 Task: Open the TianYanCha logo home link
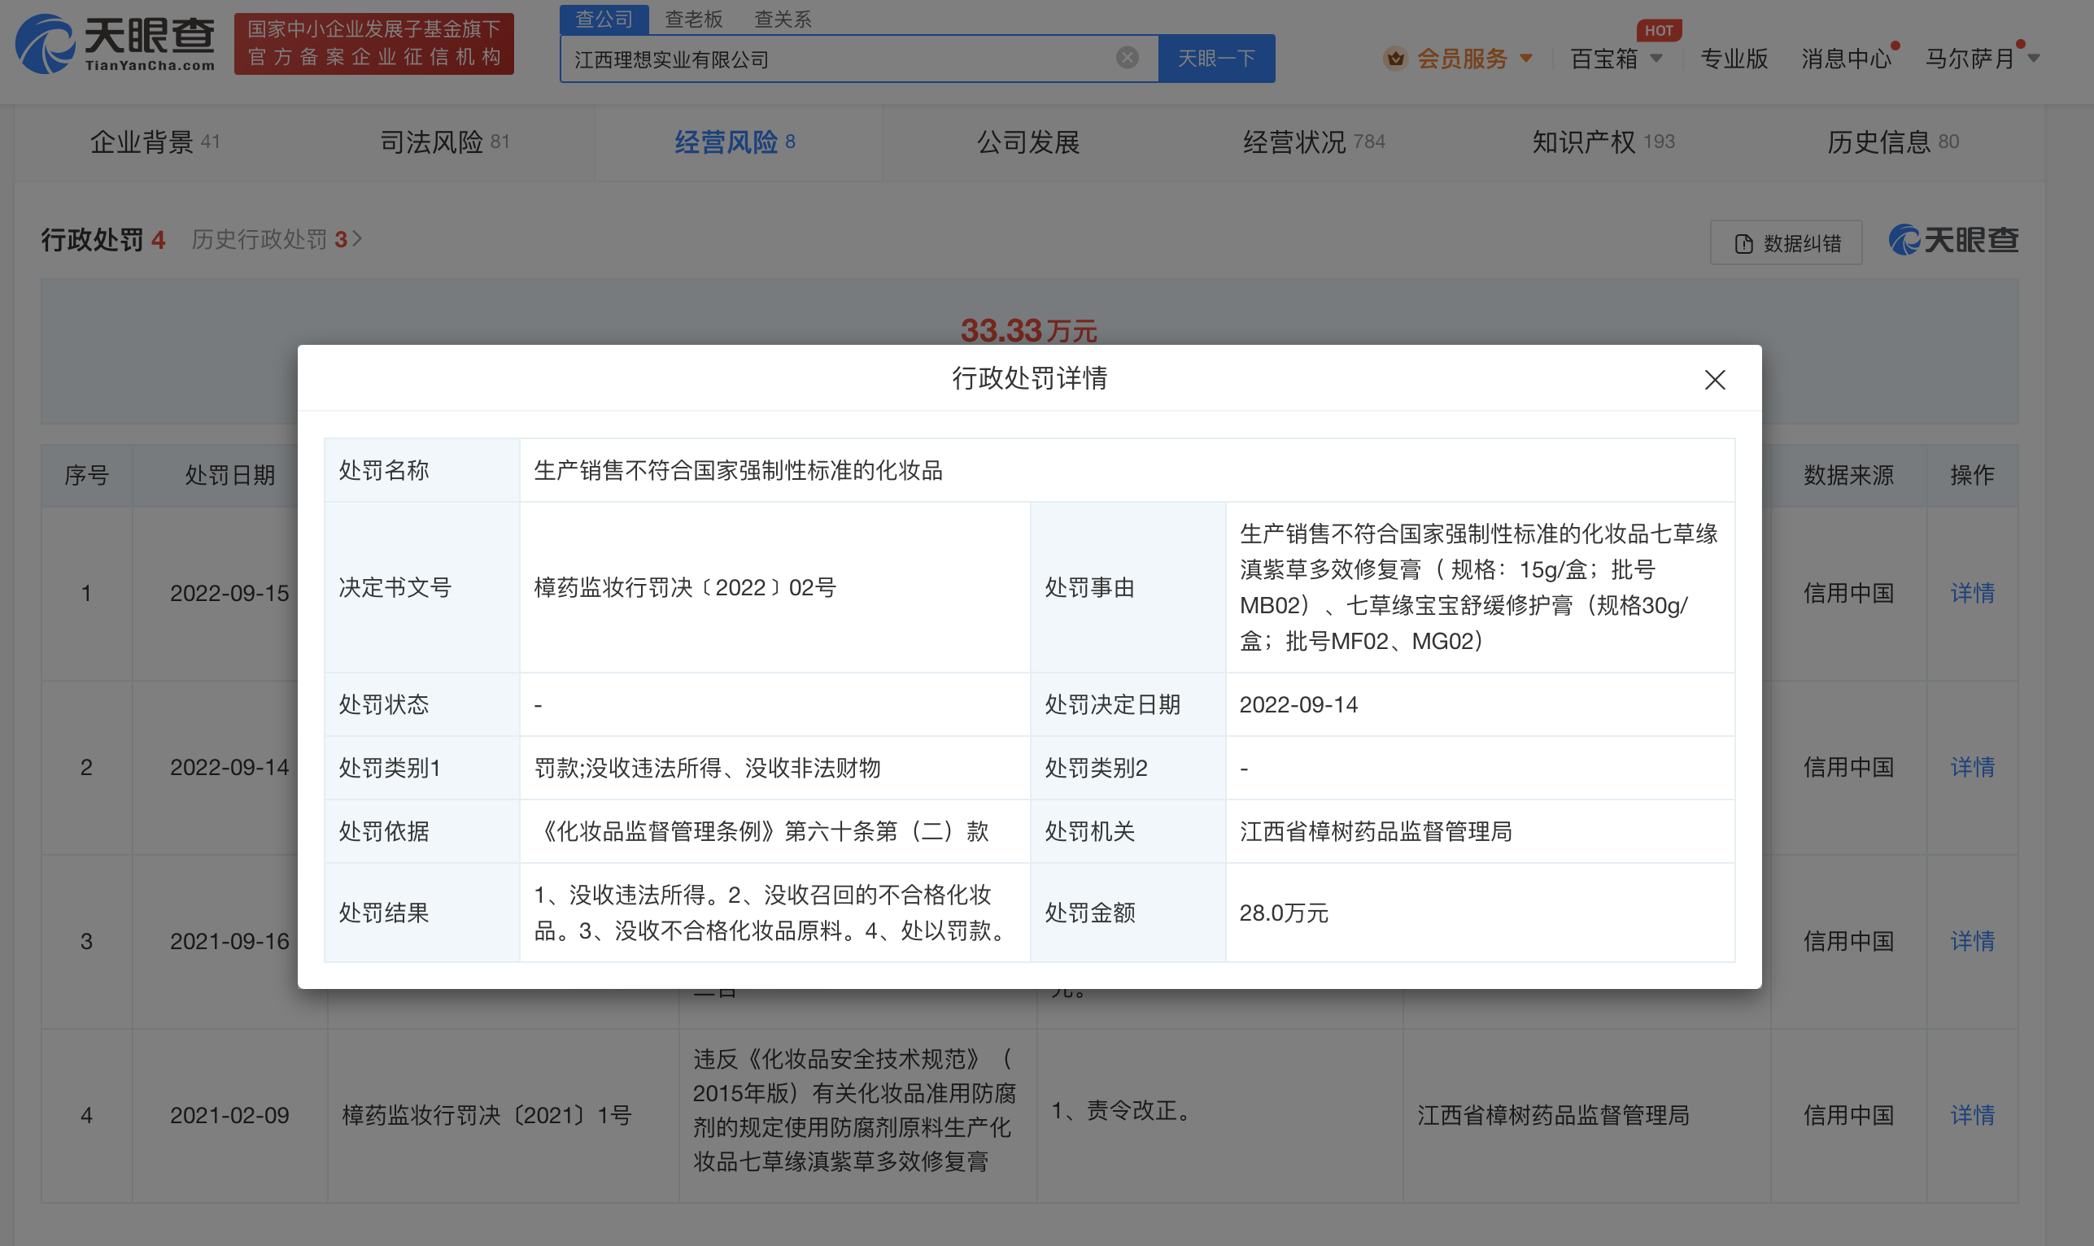coord(115,44)
